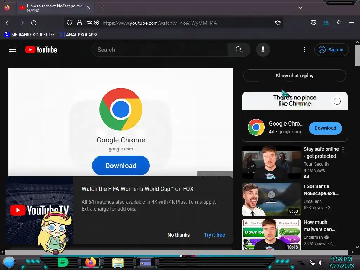This screenshot has height=270, width=360.
Task: Dismiss YouTube TV promo with No thanks
Action: pos(179,235)
